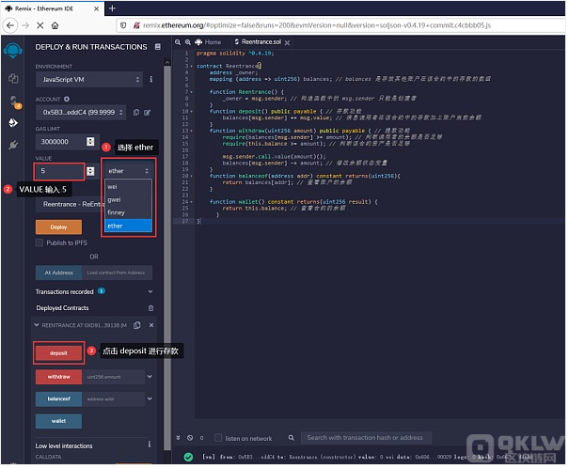Open the Remix logo home icon
Image resolution: width=569 pixels, height=468 pixels.
(13, 51)
